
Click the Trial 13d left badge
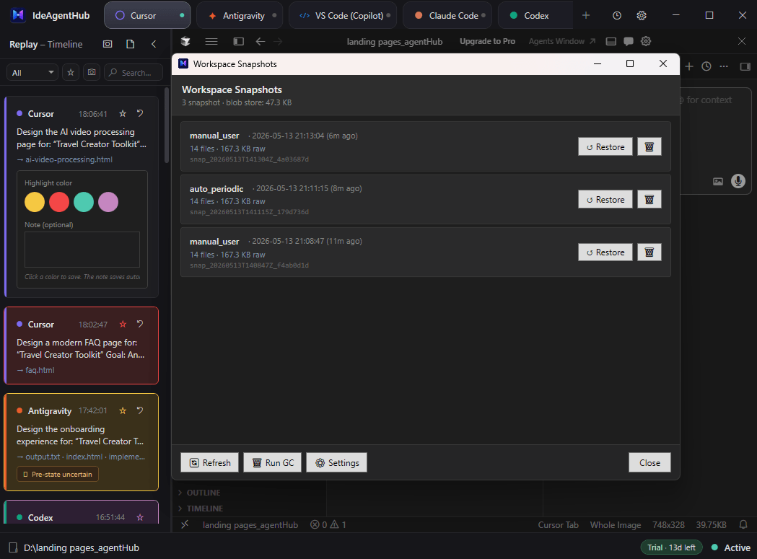coord(671,547)
